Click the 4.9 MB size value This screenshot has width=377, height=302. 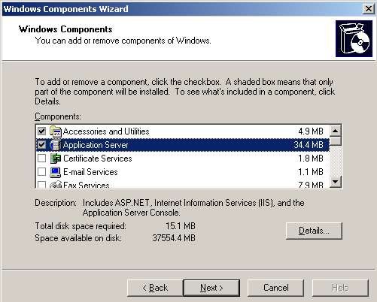pos(311,131)
